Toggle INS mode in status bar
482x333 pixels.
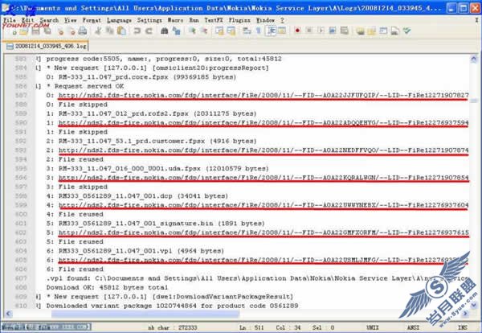463,327
